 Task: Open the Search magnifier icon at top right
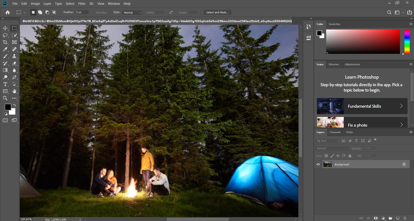point(389,12)
